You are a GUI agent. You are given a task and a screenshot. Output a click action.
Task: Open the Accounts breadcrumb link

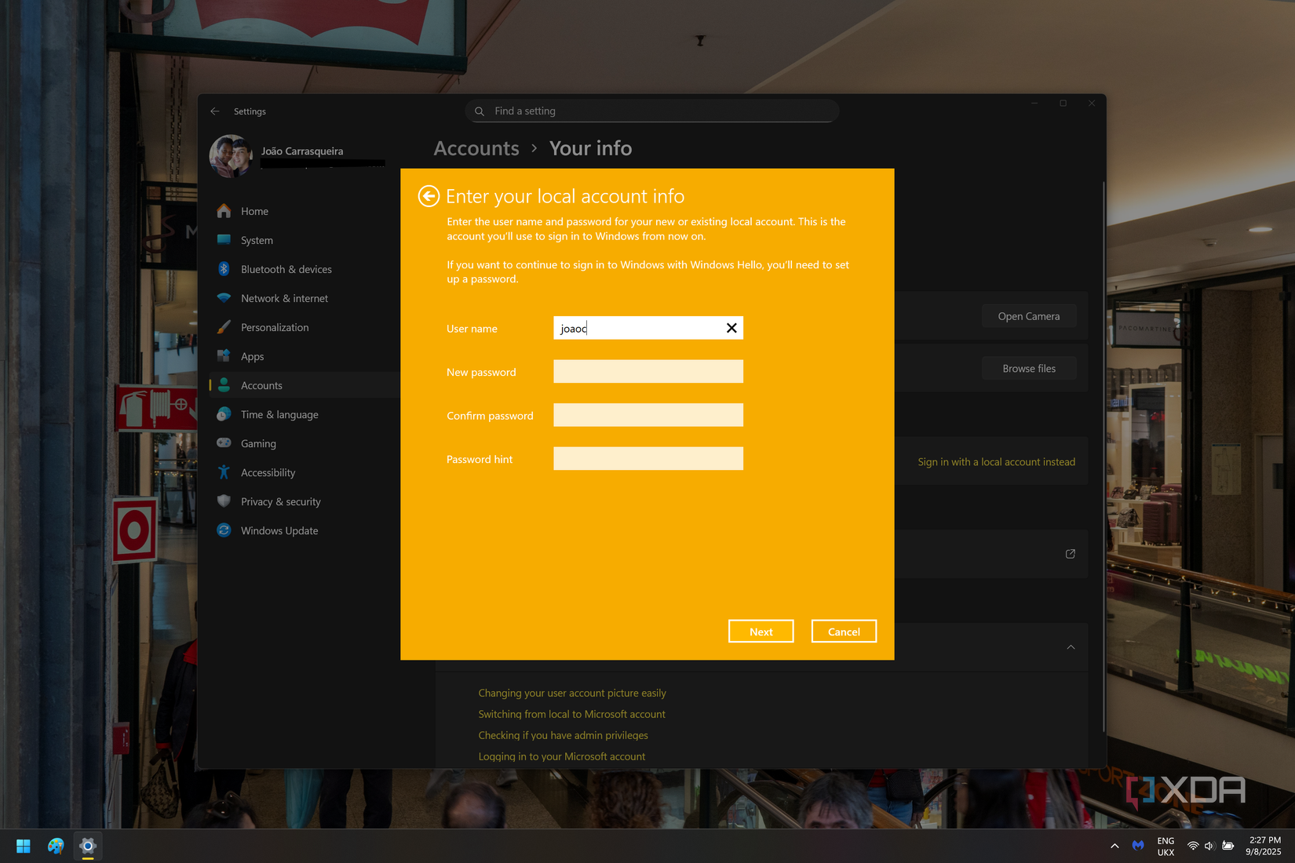[476, 148]
